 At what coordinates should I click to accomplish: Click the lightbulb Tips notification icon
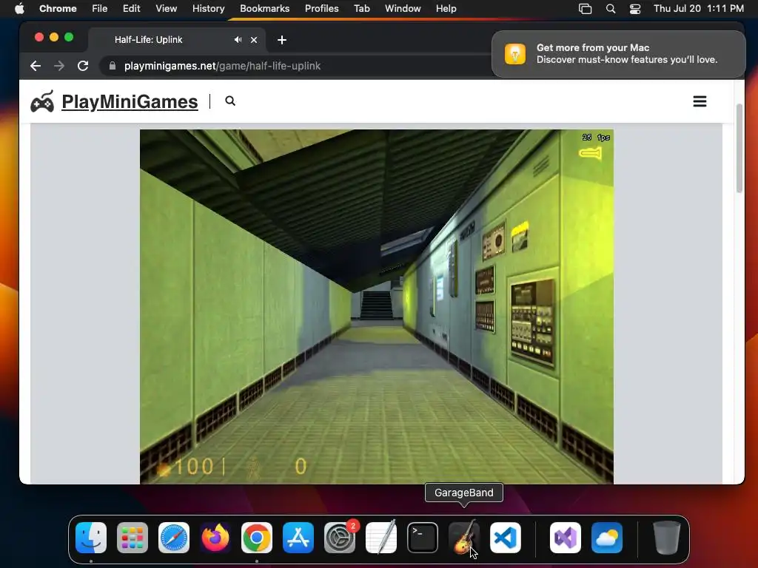515,53
